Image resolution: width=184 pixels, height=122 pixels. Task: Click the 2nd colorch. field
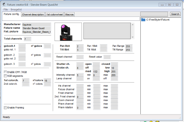(25, 84)
